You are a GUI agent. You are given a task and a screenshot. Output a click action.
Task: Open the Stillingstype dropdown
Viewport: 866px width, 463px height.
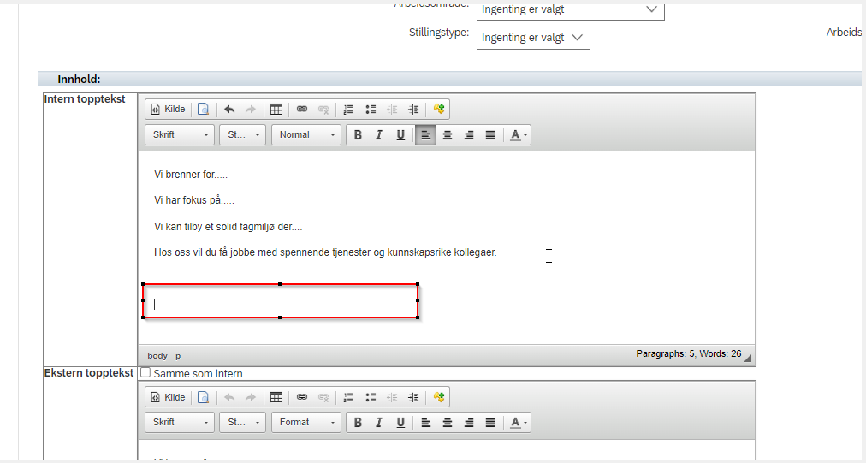(533, 38)
